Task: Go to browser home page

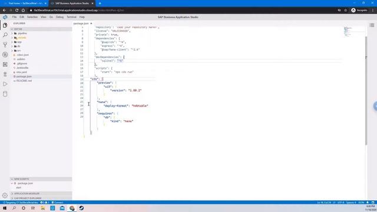Action: pyautogui.click(x=23, y=11)
